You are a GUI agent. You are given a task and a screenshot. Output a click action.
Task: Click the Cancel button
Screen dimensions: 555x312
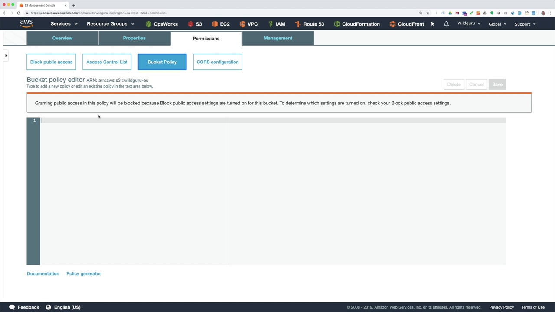tap(476, 84)
